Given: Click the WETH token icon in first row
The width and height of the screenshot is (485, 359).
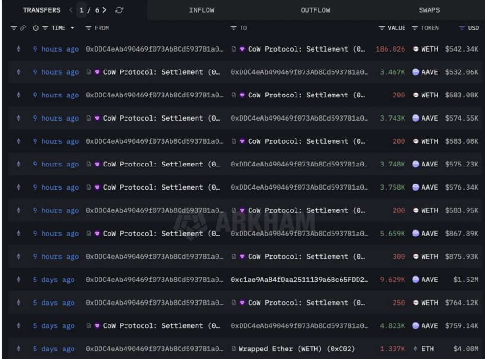Looking at the screenshot, I should (415, 49).
